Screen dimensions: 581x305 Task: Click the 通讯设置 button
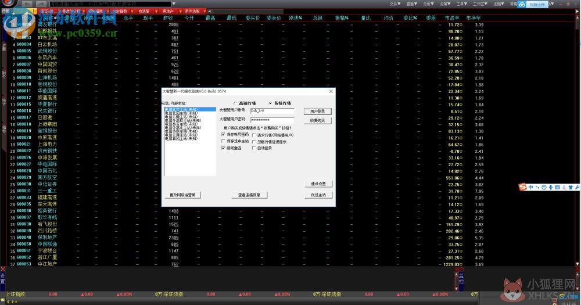tap(318, 184)
